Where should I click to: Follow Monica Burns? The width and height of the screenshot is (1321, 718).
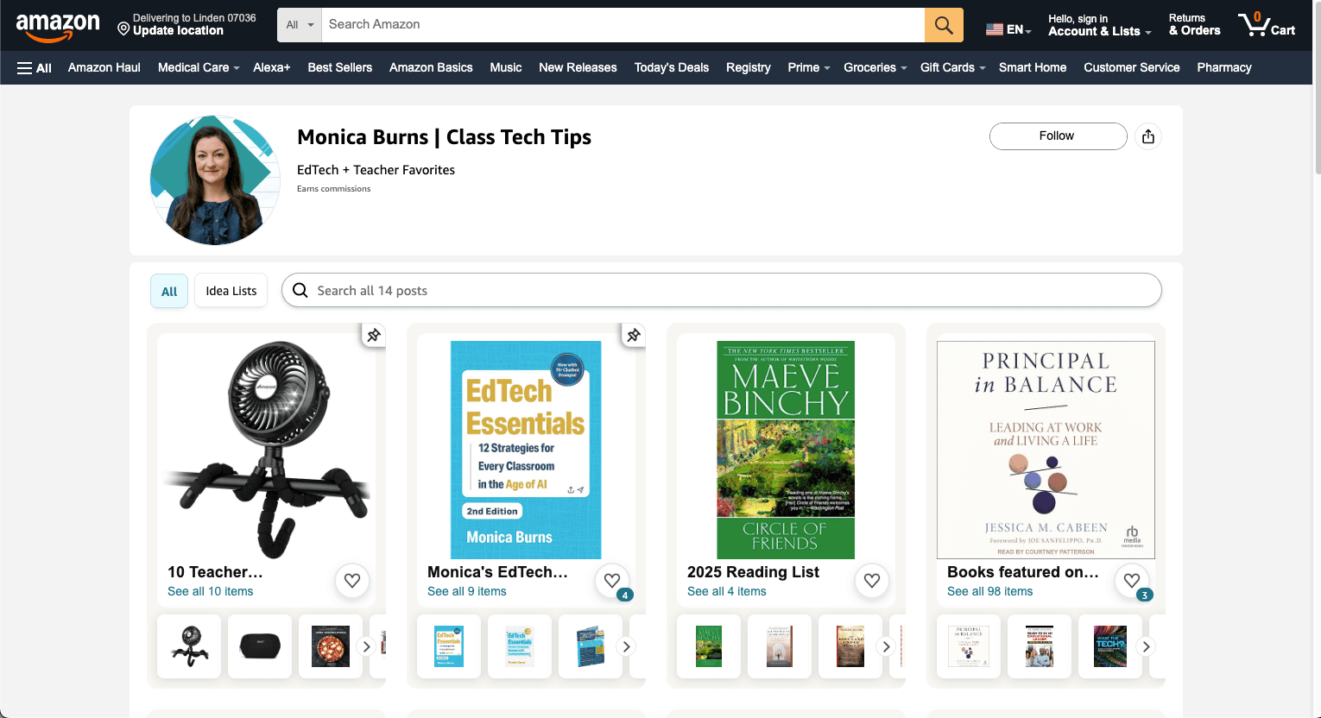[x=1058, y=136]
